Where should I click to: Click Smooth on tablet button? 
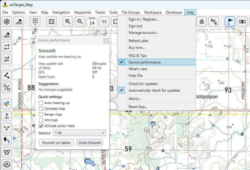click(x=56, y=142)
